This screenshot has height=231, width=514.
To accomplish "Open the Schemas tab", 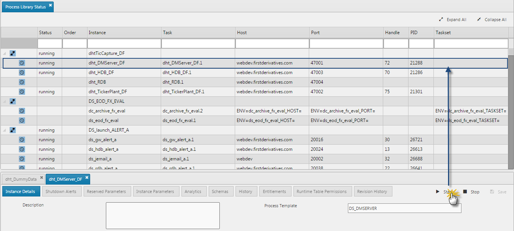I will [220, 191].
